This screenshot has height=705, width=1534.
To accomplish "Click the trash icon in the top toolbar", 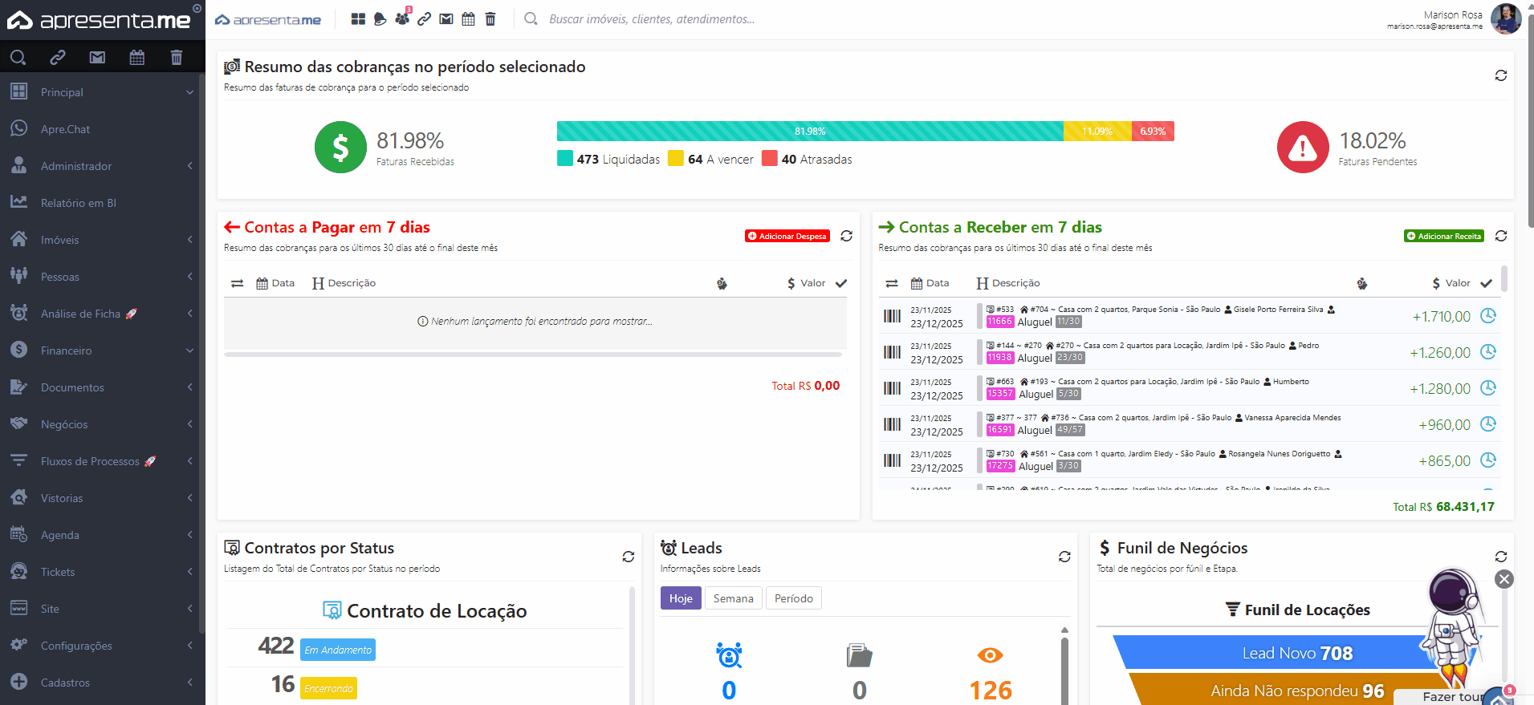I will click(x=490, y=18).
